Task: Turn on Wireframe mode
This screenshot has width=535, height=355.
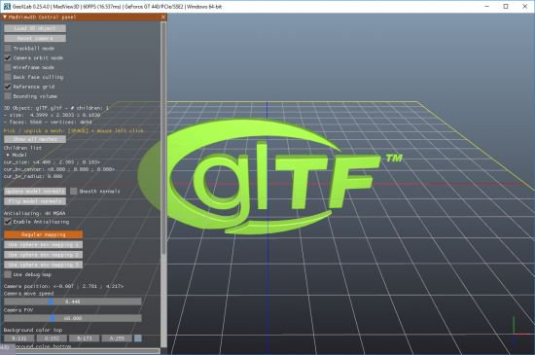Action: point(8,67)
